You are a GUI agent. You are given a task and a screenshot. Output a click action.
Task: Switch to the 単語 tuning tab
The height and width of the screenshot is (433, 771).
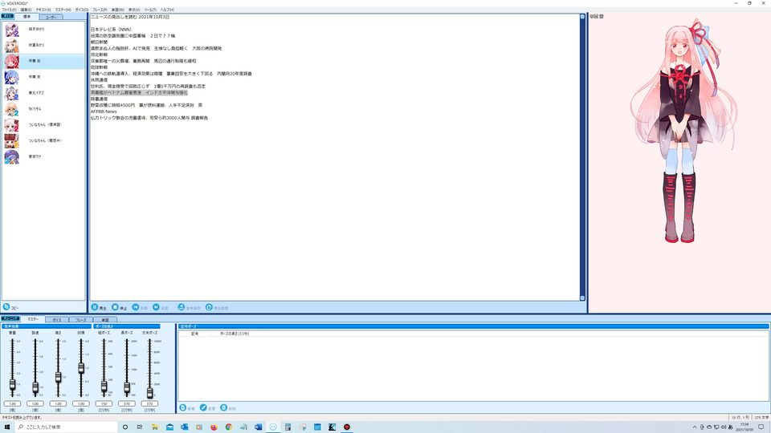click(x=104, y=320)
